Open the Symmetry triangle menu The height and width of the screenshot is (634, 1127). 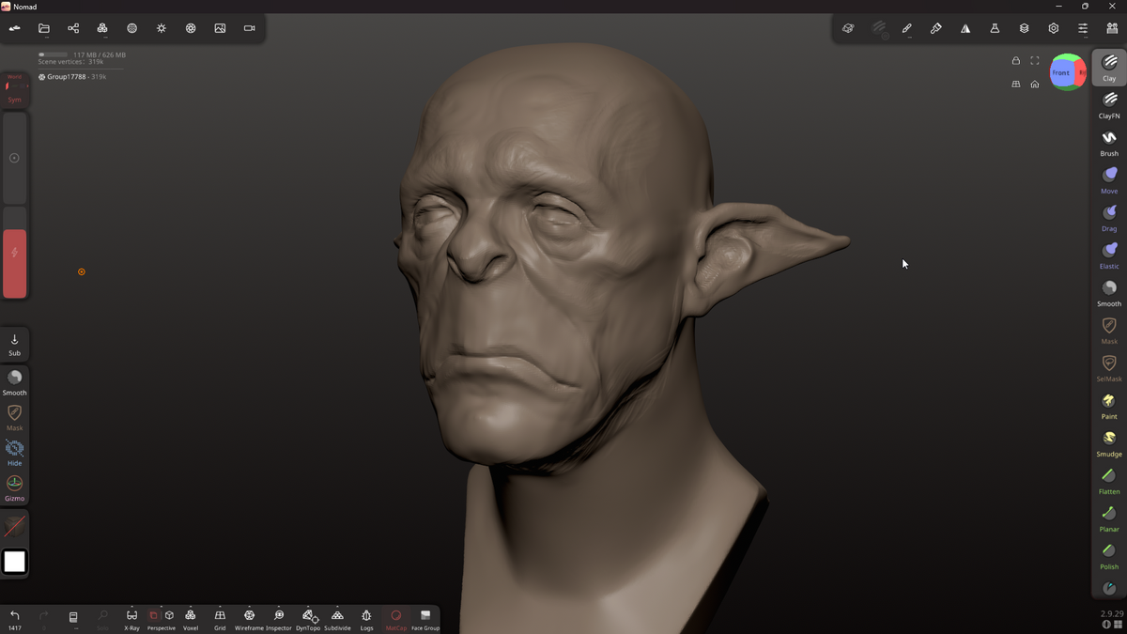point(965,28)
